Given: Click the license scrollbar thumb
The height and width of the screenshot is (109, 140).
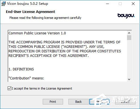Looking at the screenshot, I should point(129,37).
